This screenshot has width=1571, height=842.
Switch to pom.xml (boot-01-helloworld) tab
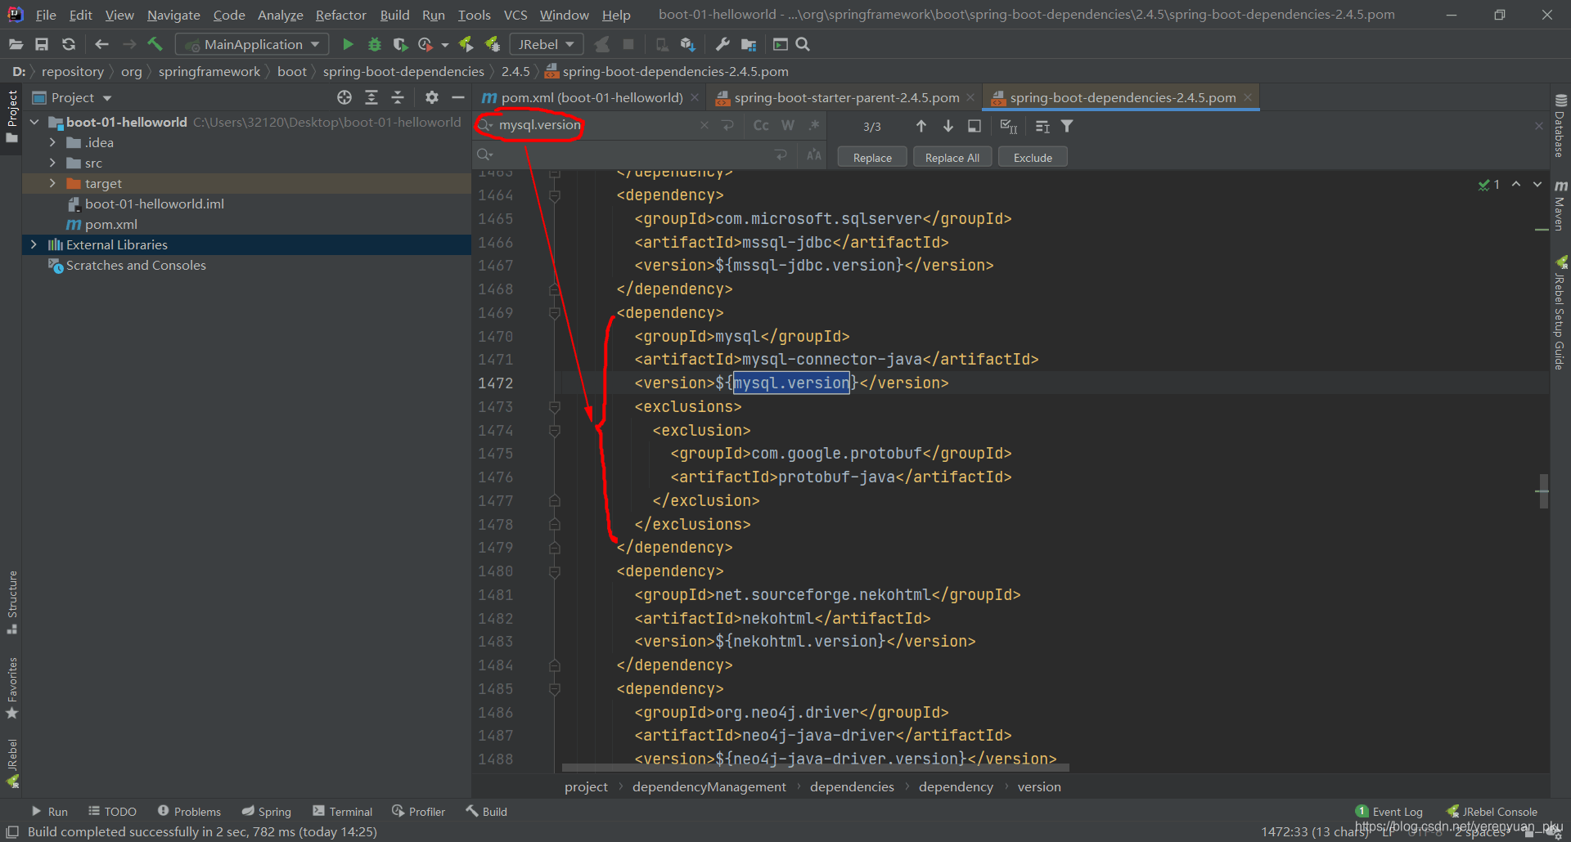point(591,97)
